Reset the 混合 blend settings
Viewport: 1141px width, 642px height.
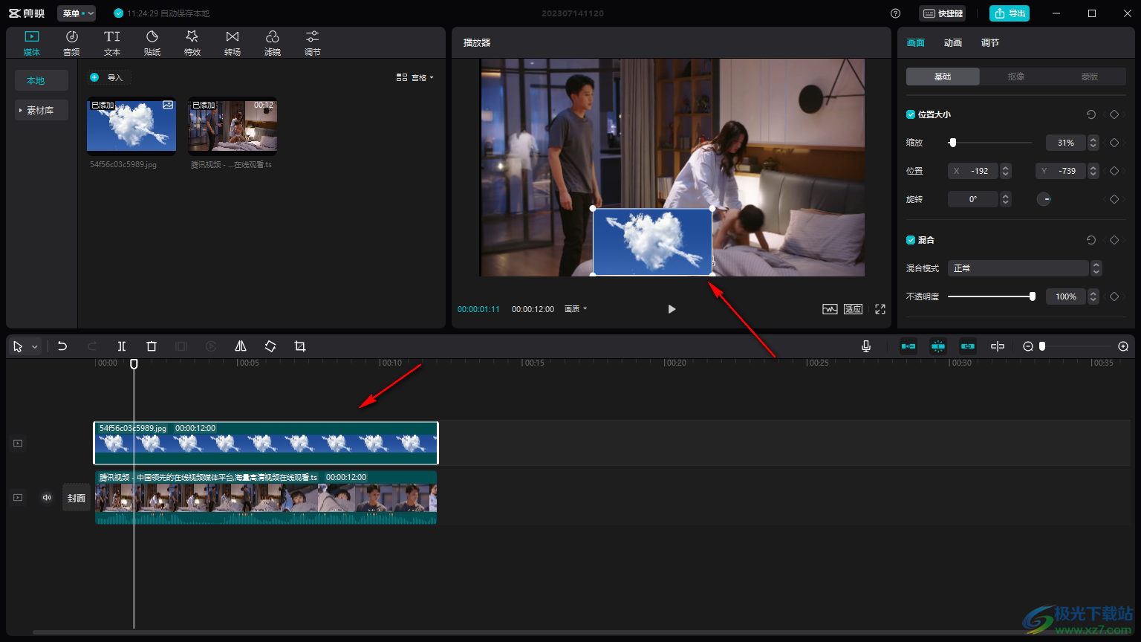pos(1091,240)
